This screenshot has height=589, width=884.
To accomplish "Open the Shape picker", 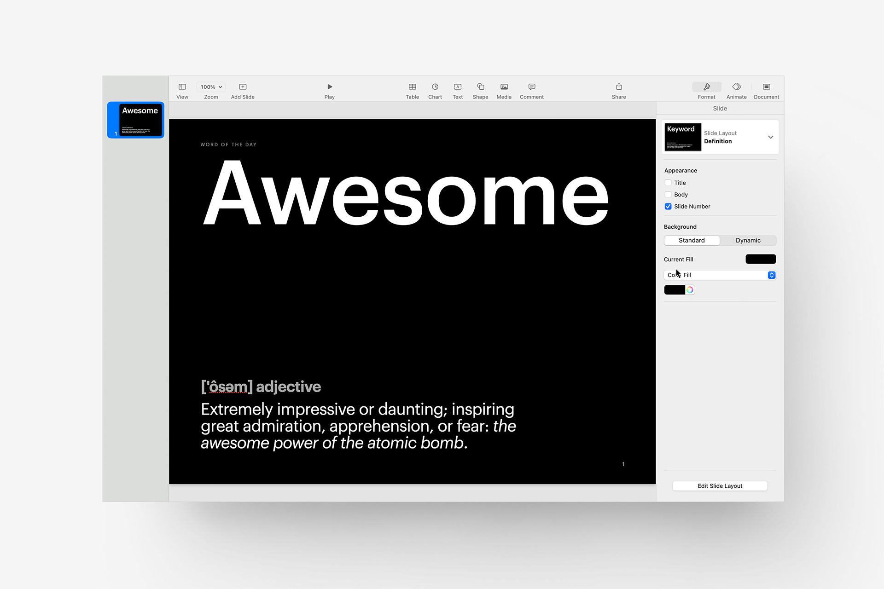I will point(480,90).
